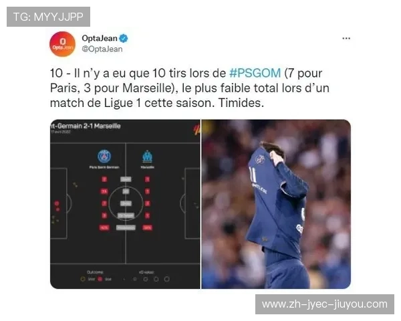Open the @OptaJean handle link
This screenshot has height=321, width=401.
(102, 49)
